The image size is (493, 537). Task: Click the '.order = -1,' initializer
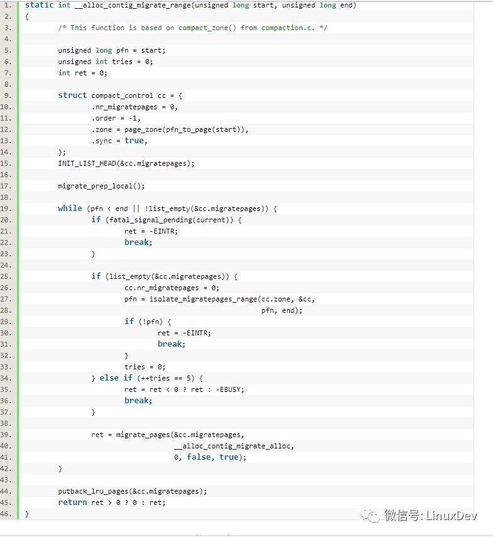(116, 118)
